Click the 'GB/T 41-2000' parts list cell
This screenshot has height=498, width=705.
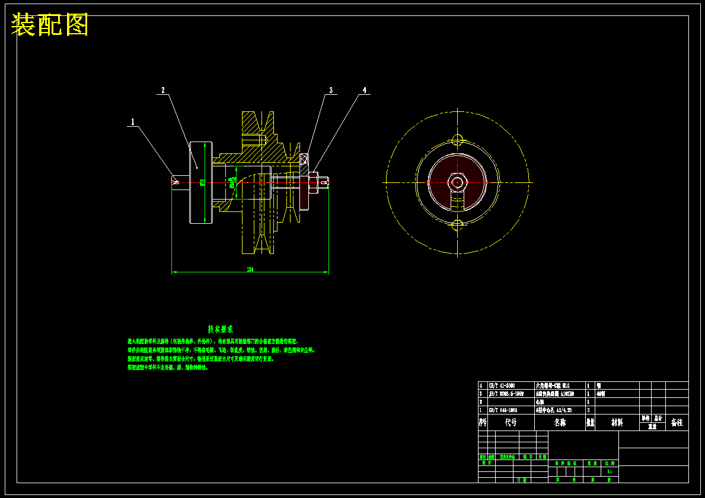point(511,385)
